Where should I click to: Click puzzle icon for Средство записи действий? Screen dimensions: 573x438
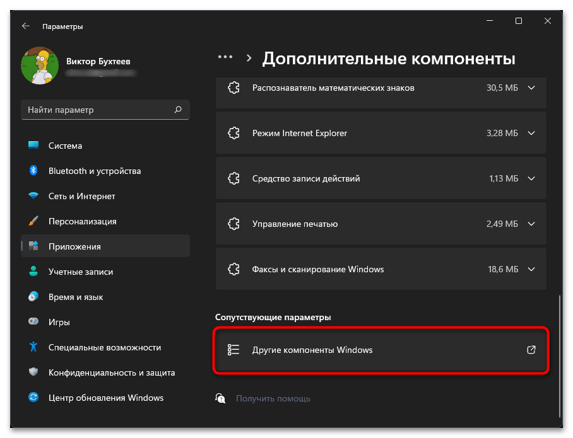[234, 178]
